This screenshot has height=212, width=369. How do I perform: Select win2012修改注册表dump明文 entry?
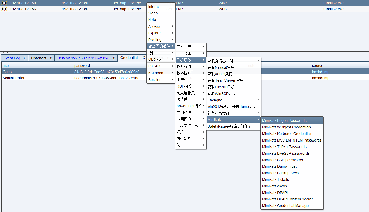pyautogui.click(x=234, y=107)
